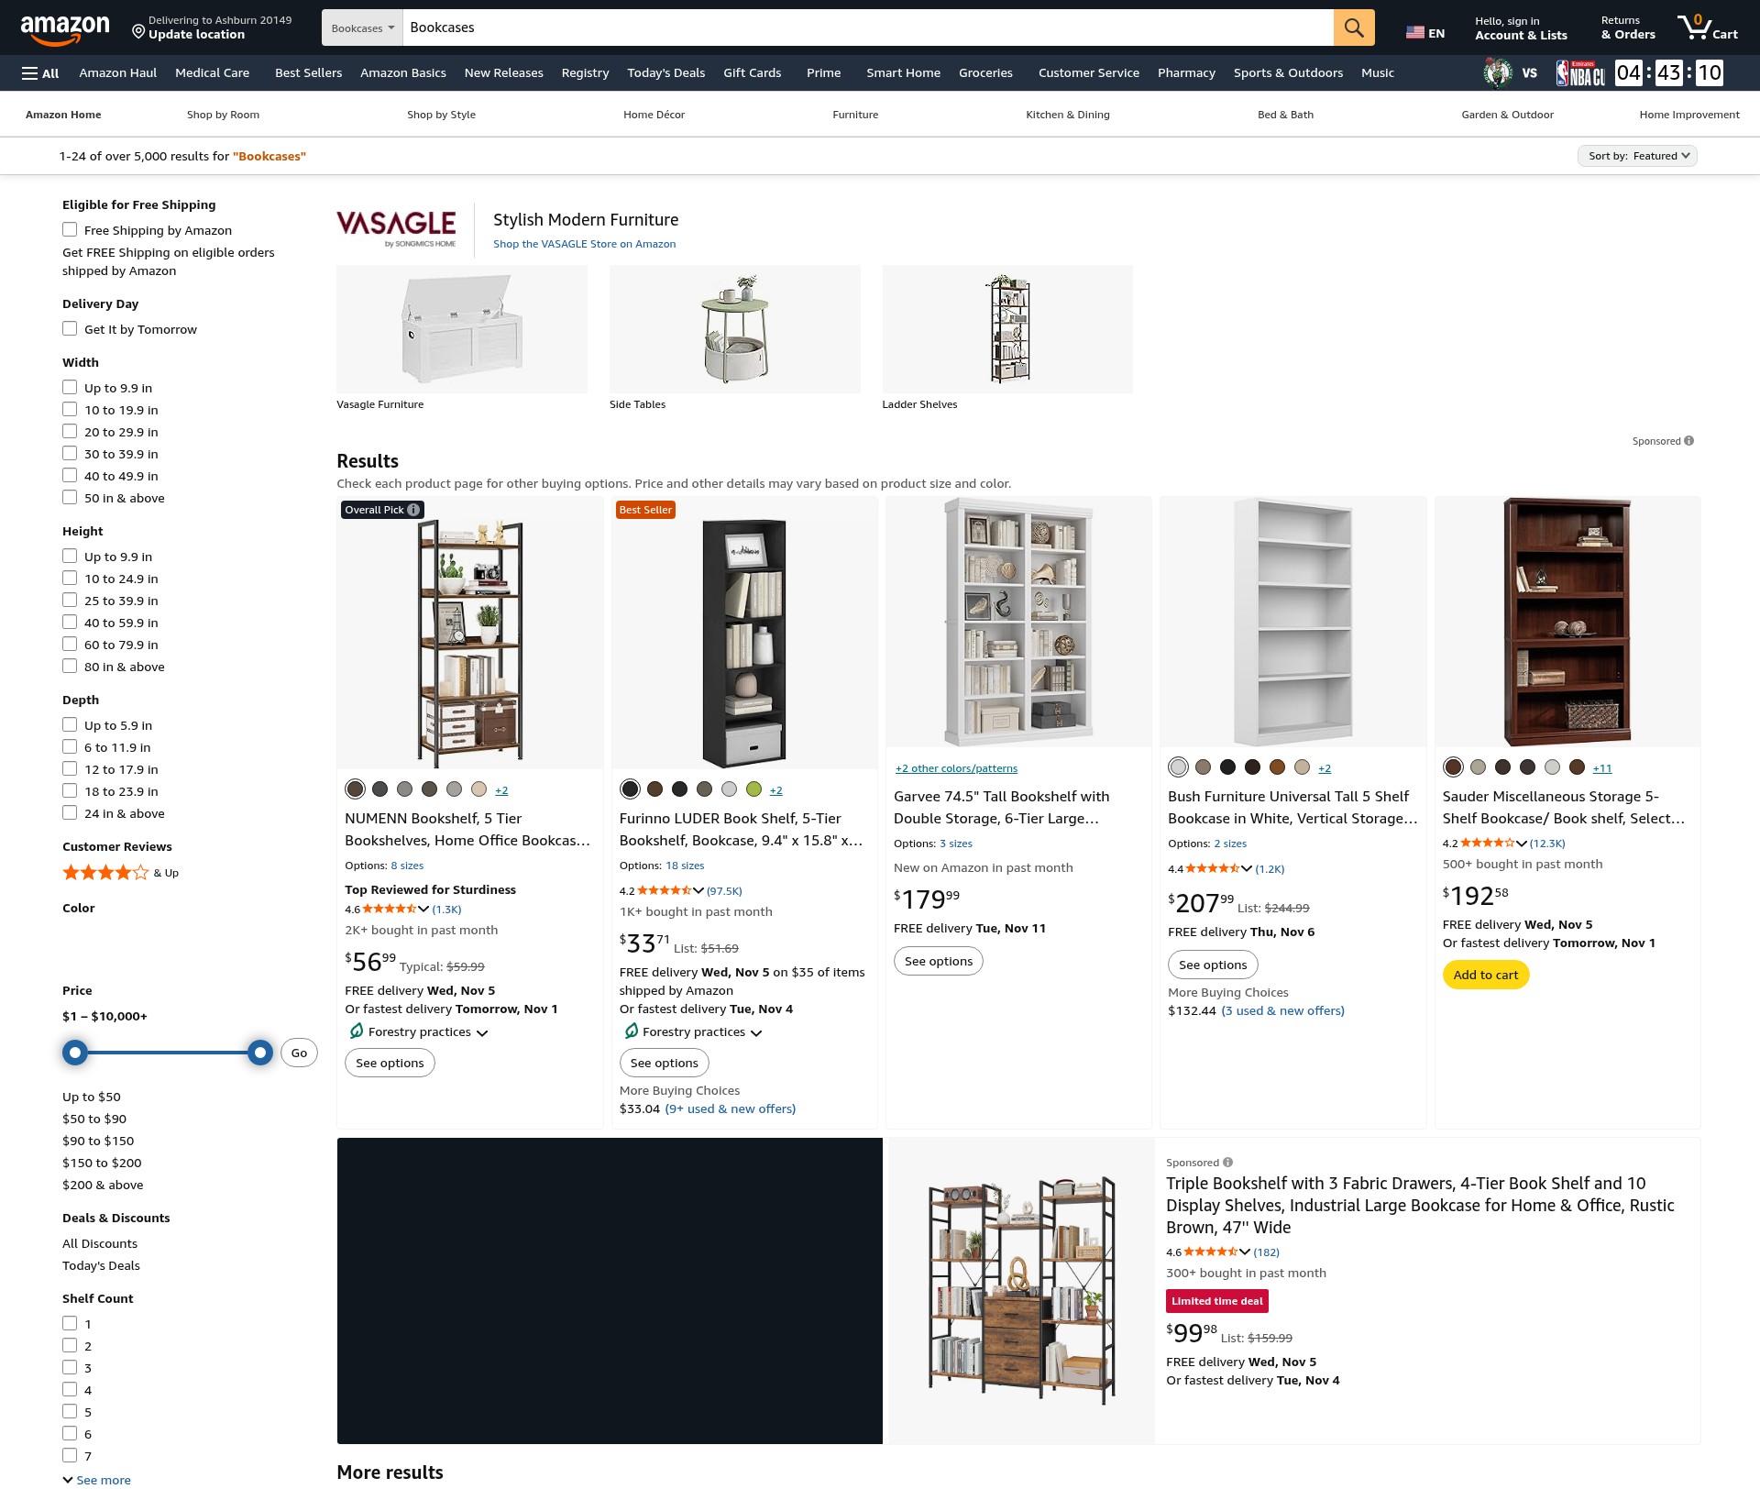Click the Sponsored info icon above Results
This screenshot has height=1489, width=1760.
tap(1688, 441)
